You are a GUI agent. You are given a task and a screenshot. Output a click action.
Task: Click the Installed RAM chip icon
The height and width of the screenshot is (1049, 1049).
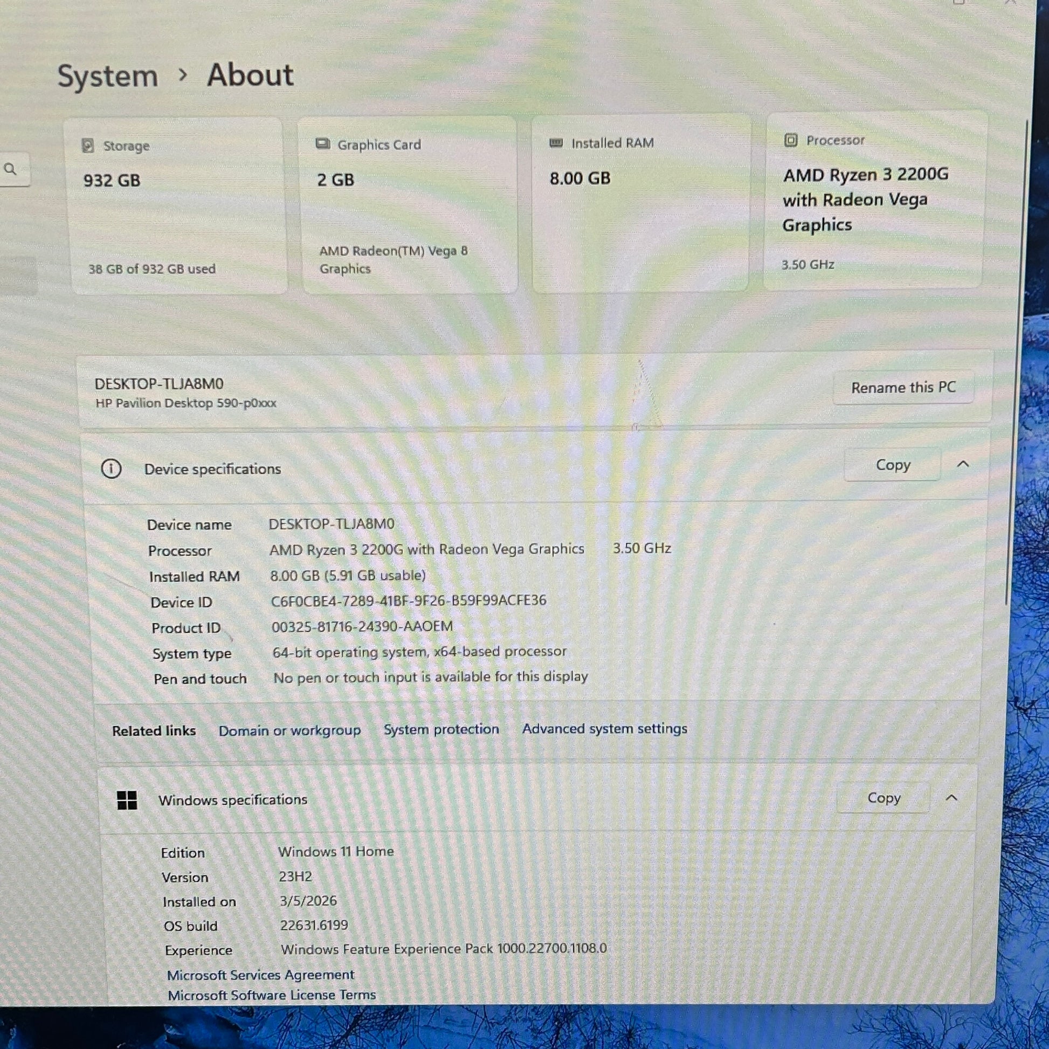pos(556,143)
